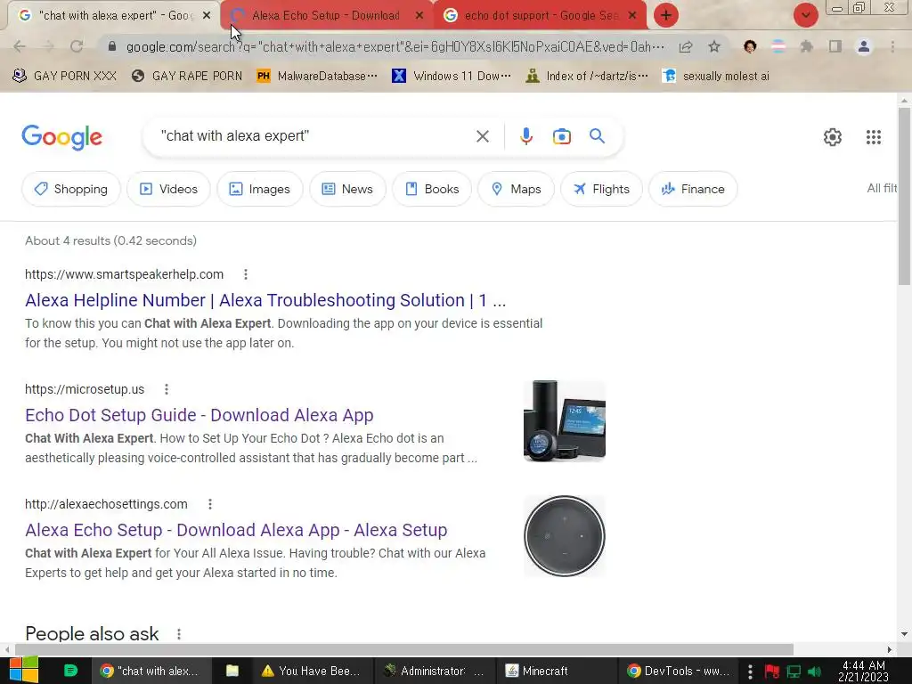Clear the search box with the X
The width and height of the screenshot is (912, 684).
tap(482, 136)
